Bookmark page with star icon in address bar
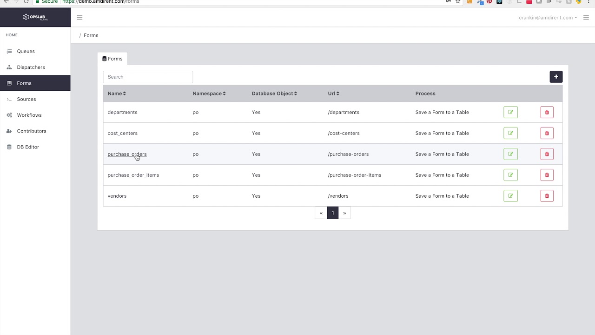 (458, 2)
